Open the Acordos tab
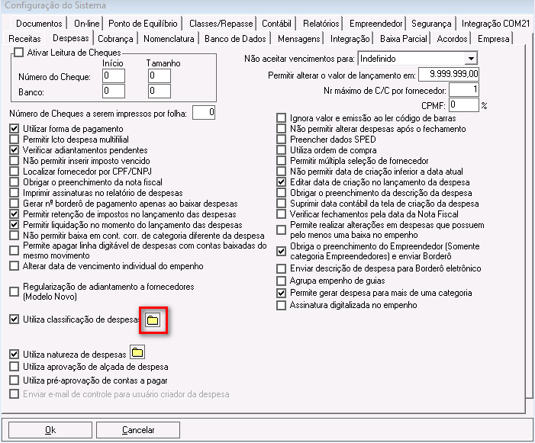 point(452,39)
